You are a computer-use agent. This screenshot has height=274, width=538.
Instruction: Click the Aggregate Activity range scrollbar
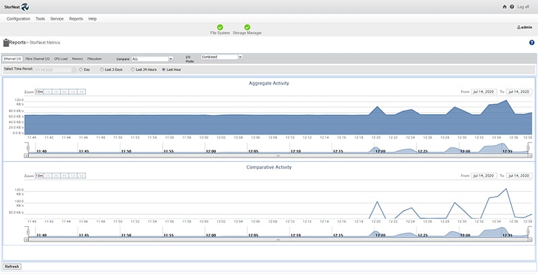point(278,156)
